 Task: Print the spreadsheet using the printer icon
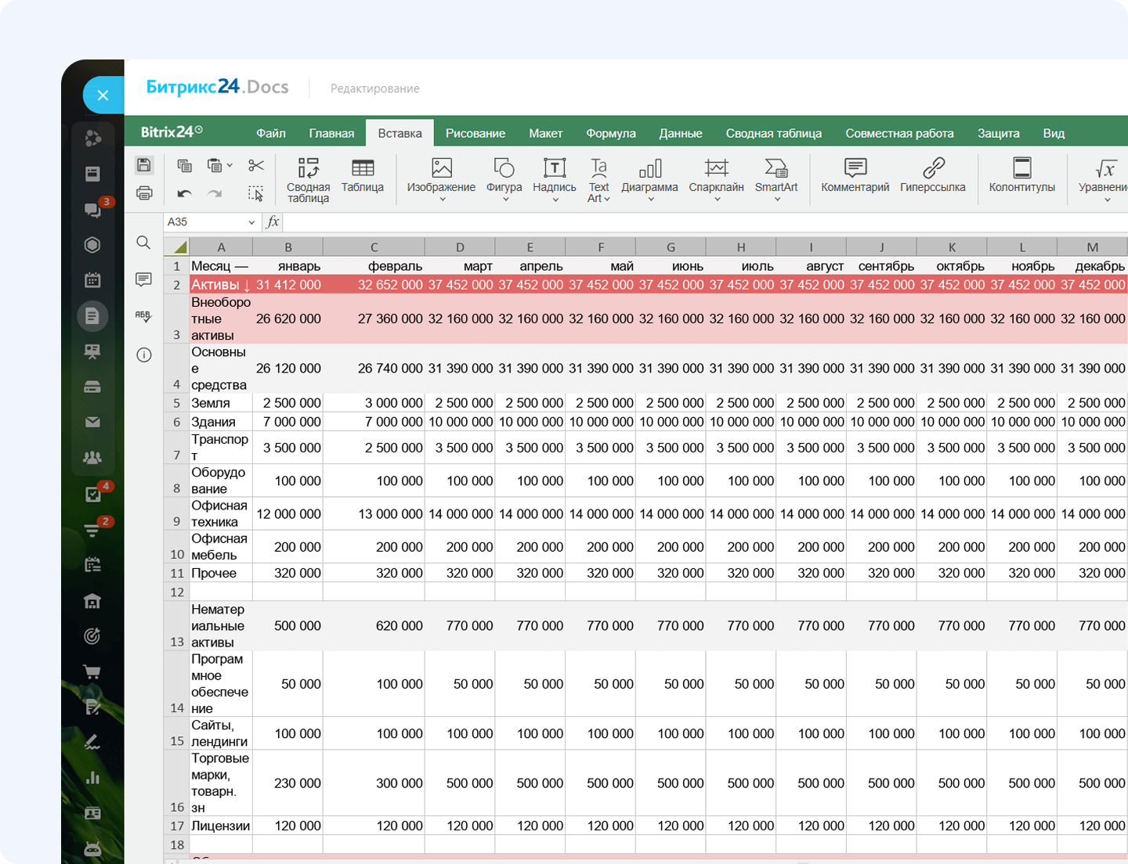pos(143,193)
